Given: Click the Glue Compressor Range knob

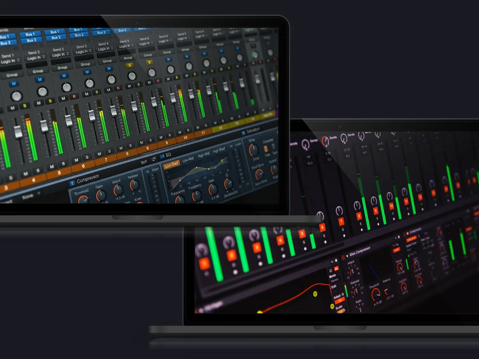Looking at the screenshot, I should (400, 267).
